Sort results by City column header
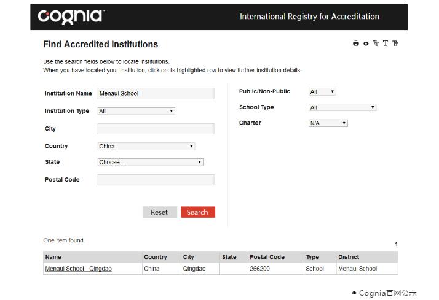This screenshot has height=300, width=439. click(x=188, y=257)
